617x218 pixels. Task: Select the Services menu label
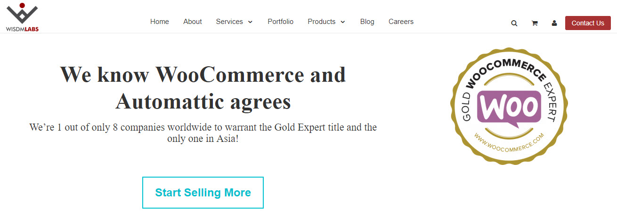click(229, 22)
